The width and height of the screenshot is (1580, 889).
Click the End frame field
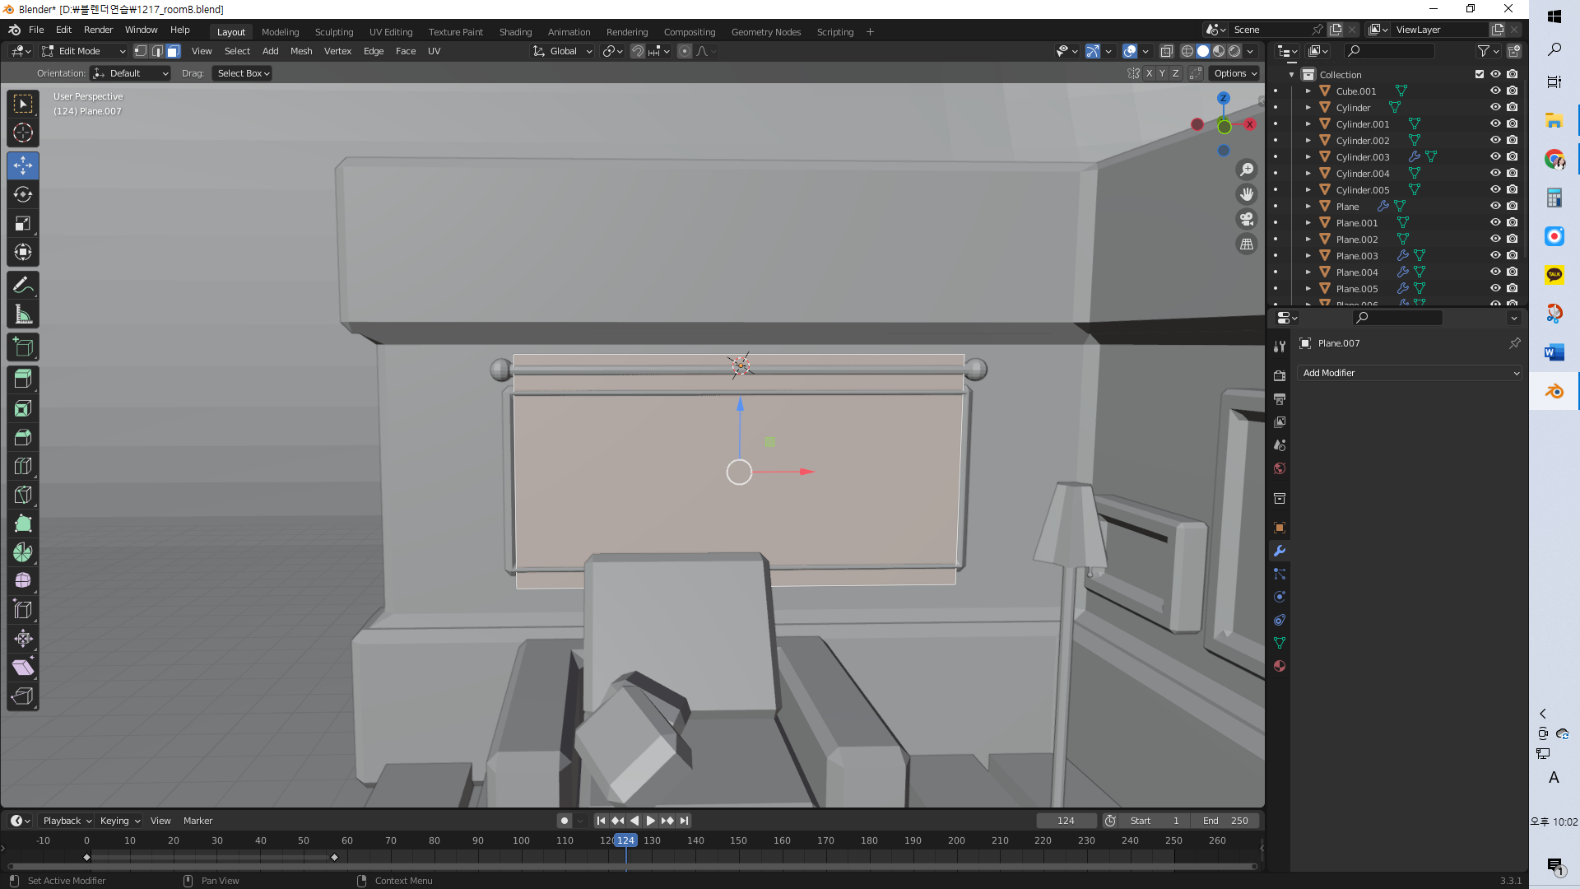pos(1225,821)
